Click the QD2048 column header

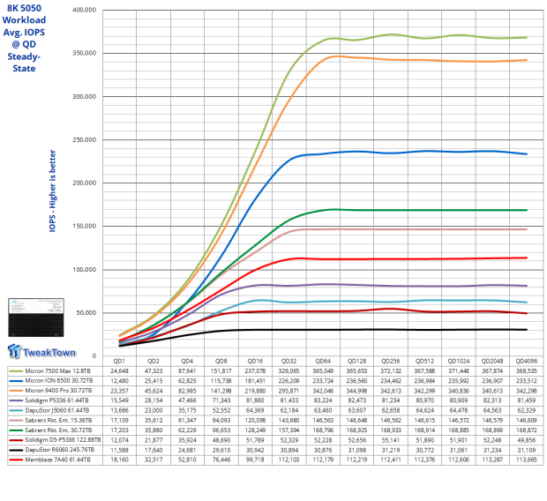[492, 361]
